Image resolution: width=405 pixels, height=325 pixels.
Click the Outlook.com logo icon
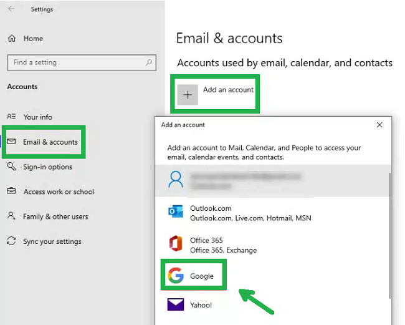[176, 212]
